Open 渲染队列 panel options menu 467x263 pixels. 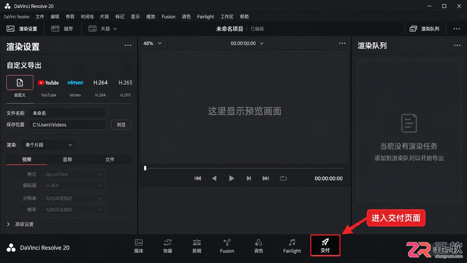tap(457, 46)
